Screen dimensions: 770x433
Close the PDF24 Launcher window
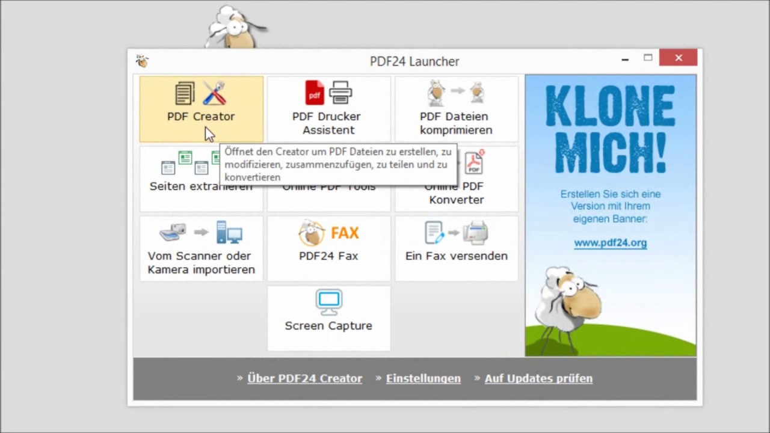[679, 58]
